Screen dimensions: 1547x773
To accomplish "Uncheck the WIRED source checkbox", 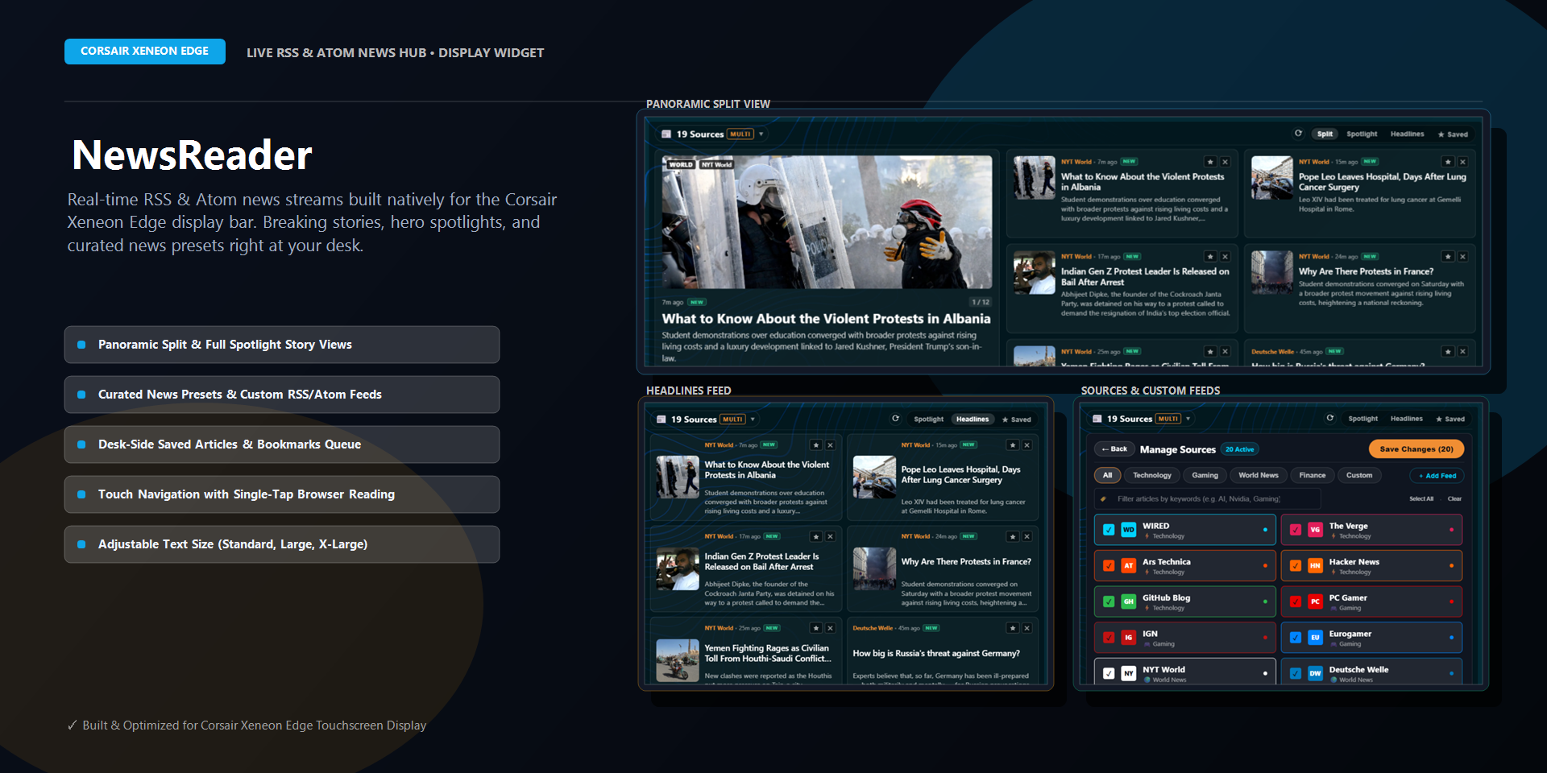I will click(x=1109, y=530).
